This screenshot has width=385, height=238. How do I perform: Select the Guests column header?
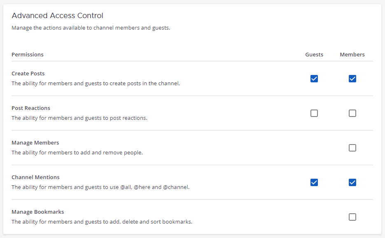(314, 54)
